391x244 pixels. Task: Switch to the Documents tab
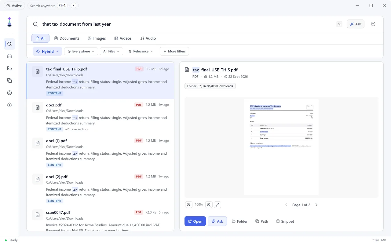click(x=67, y=38)
